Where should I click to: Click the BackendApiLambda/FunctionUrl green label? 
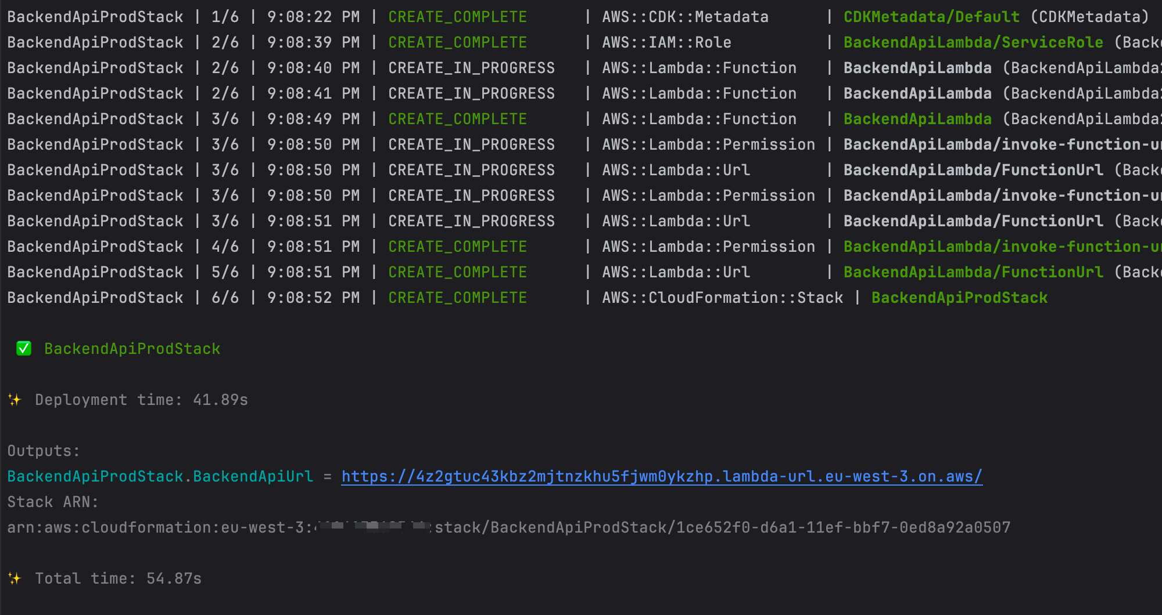tap(974, 272)
